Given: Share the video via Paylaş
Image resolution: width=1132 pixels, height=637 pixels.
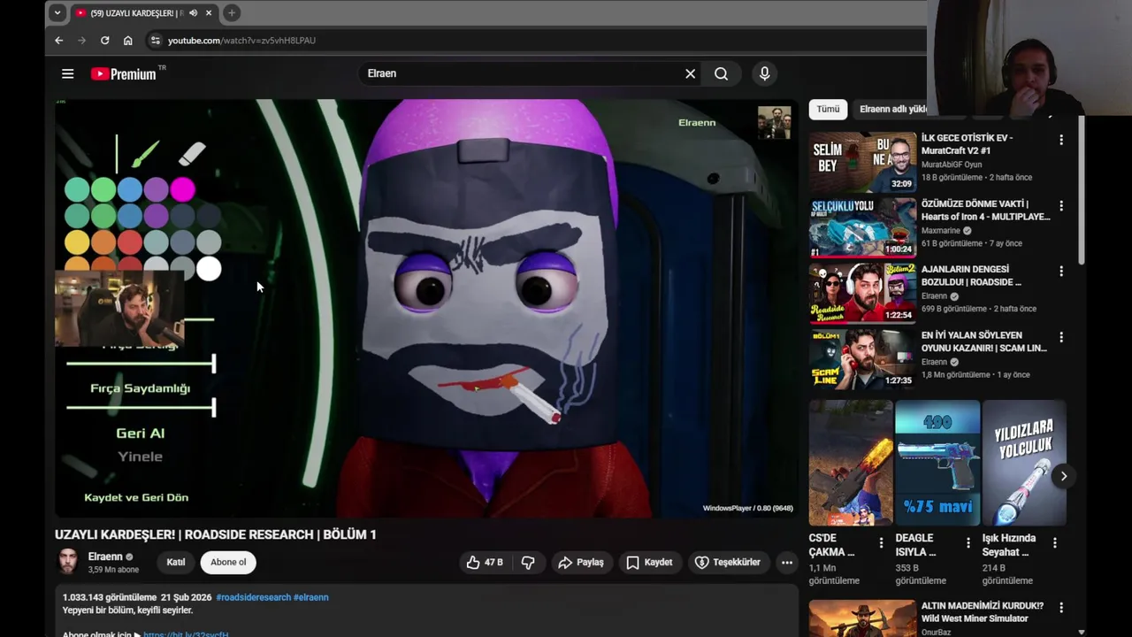Looking at the screenshot, I should pyautogui.click(x=580, y=562).
